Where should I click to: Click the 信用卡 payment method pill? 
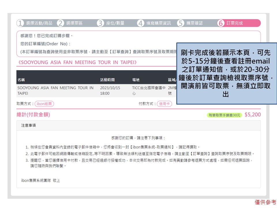pyautogui.click(x=164, y=104)
